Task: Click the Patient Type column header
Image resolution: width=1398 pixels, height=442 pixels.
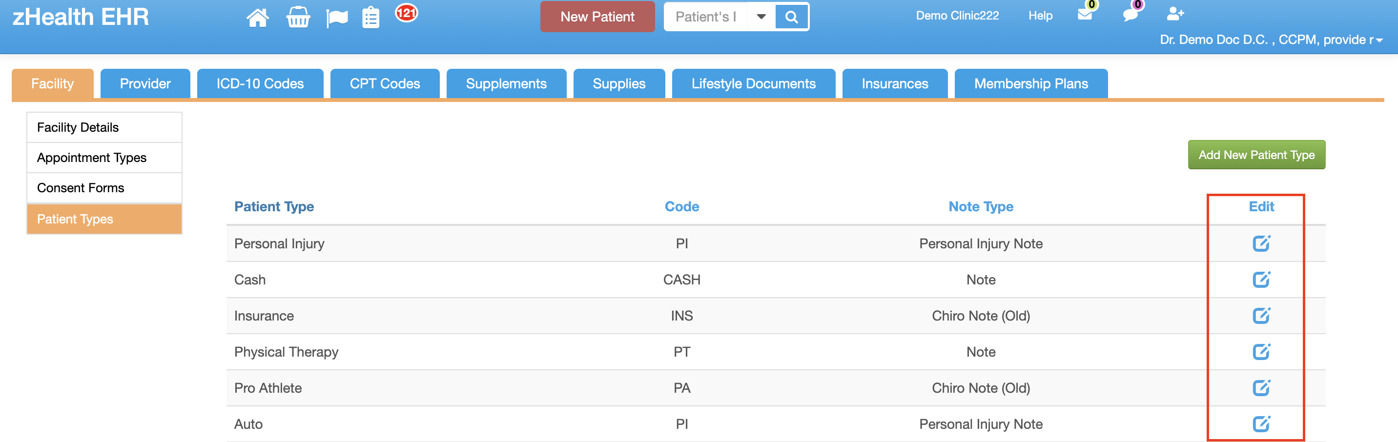Action: pyautogui.click(x=274, y=207)
